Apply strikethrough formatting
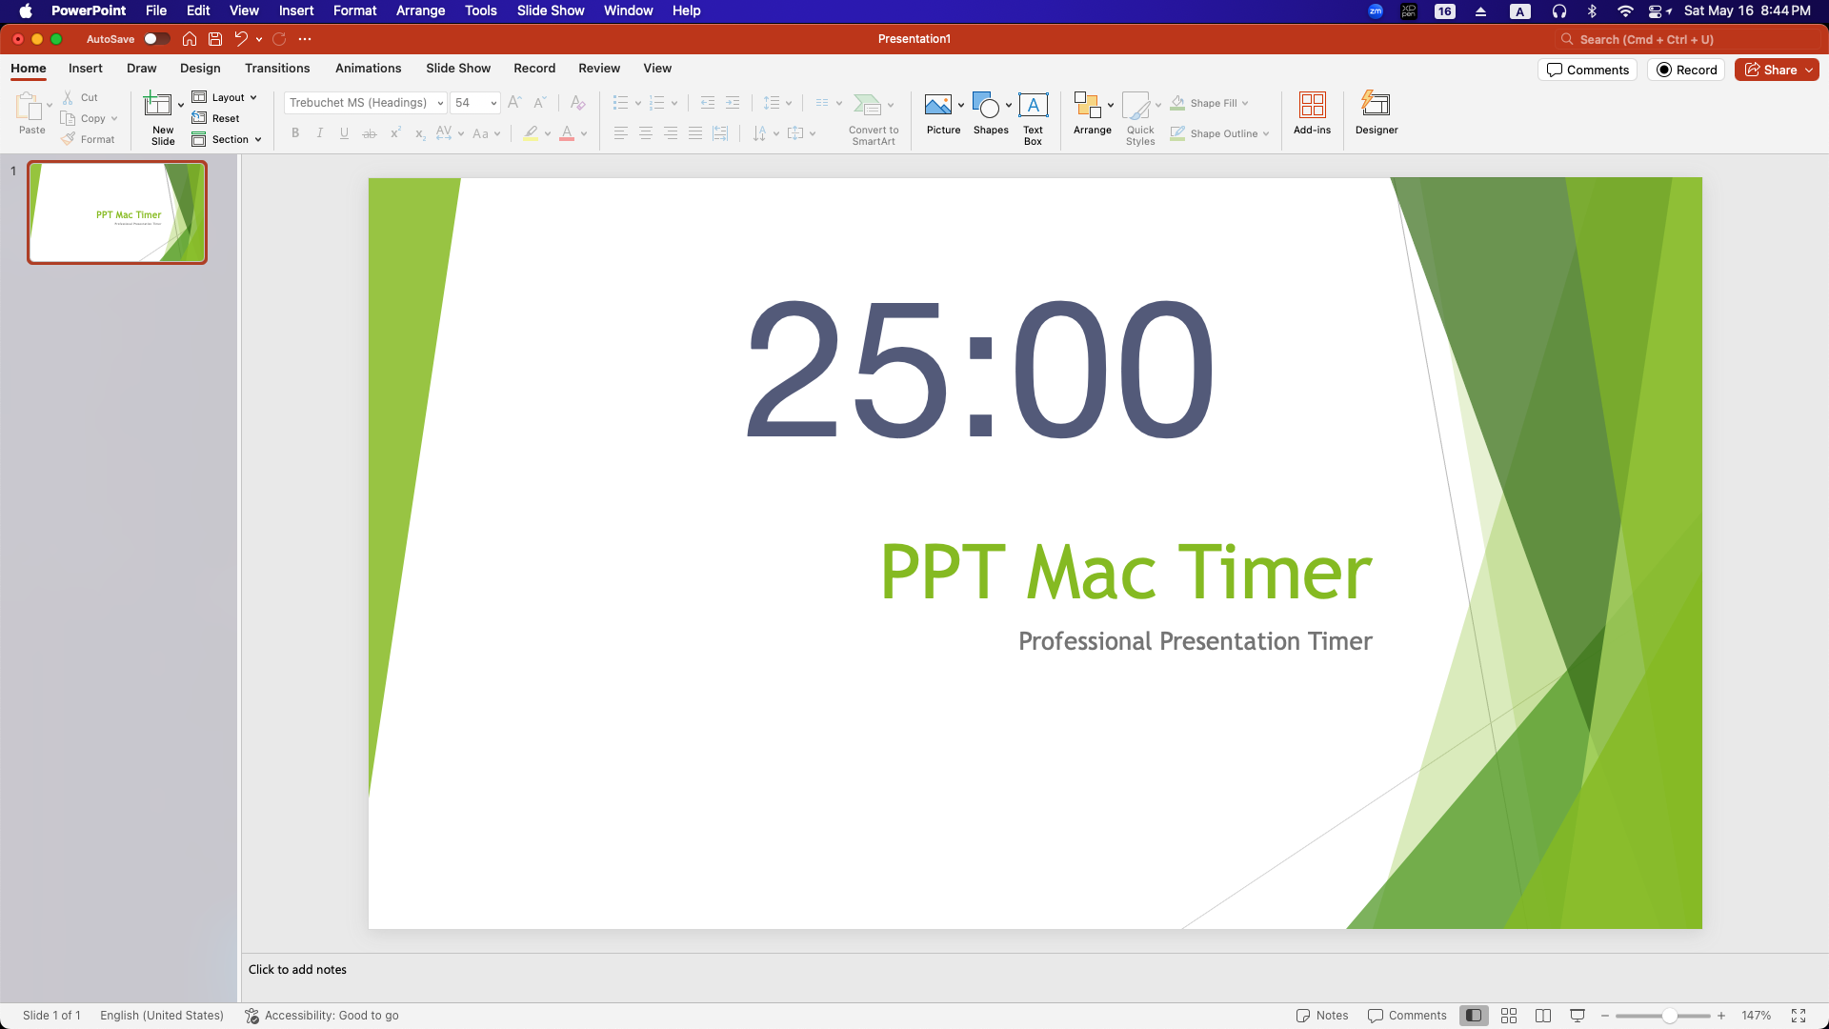The image size is (1829, 1029). [370, 133]
